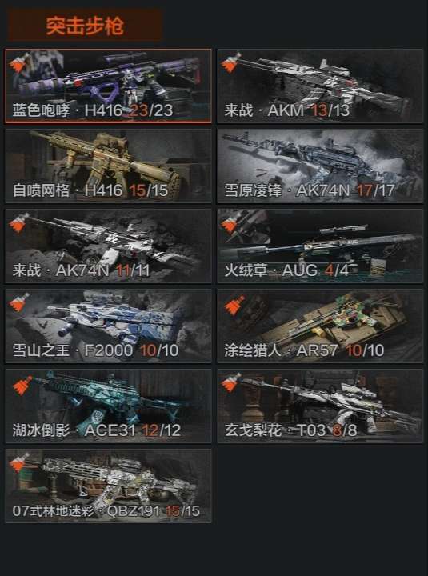Click paint brush icon on 来战 AK74N card

pos(19,222)
